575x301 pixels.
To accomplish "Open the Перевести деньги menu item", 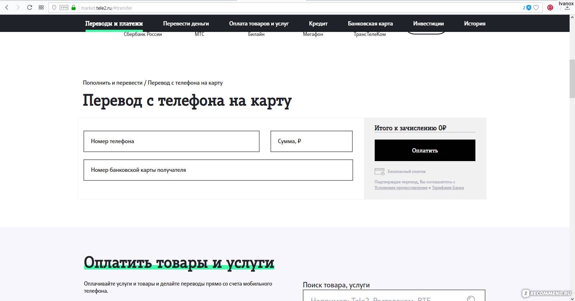I will 186,24.
